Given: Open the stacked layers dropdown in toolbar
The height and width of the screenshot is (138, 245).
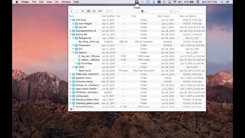Looking at the screenshot, I should (x=143, y=11).
